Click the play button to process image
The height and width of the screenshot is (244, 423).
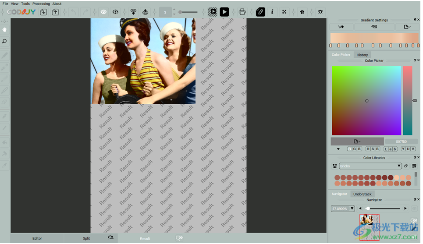tap(224, 12)
